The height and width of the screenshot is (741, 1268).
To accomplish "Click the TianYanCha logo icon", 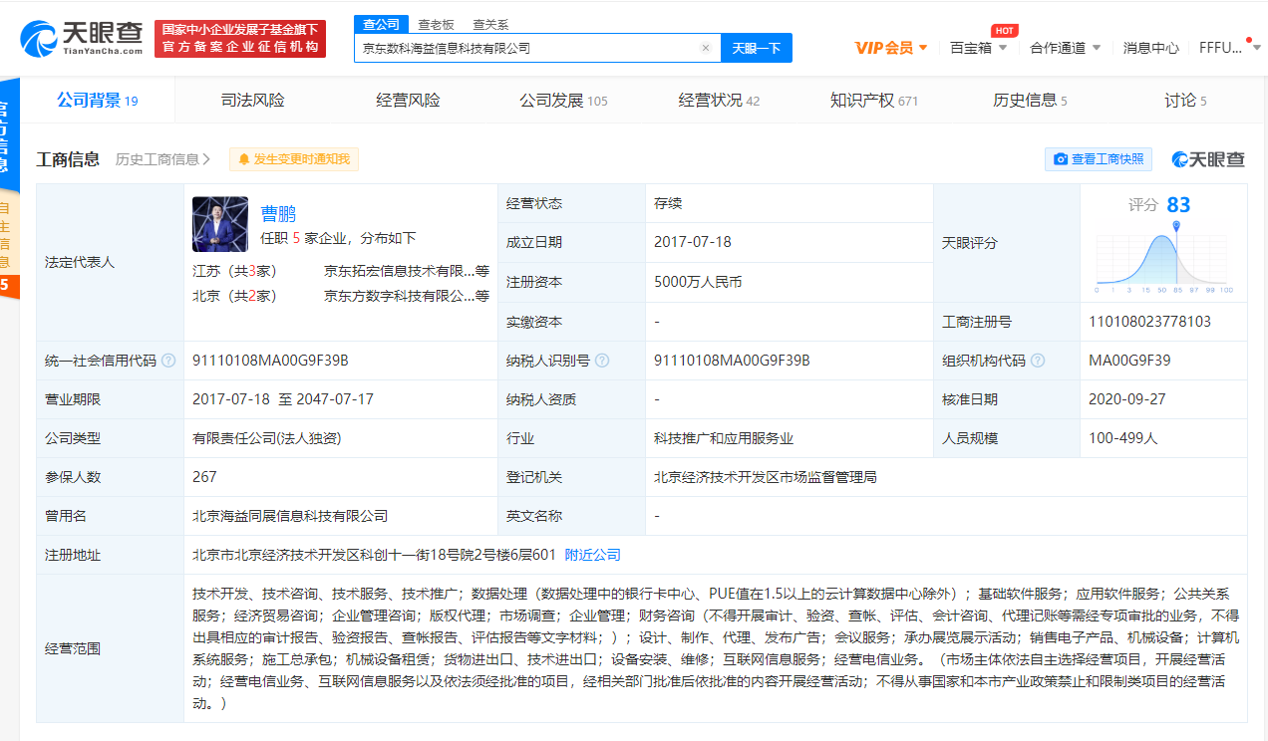I will click(x=40, y=38).
